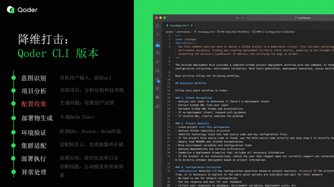Image resolution: width=334 pixels, height=187 pixels.
Task: Click the Qoder logo on the slide
Action: click(x=22, y=9)
